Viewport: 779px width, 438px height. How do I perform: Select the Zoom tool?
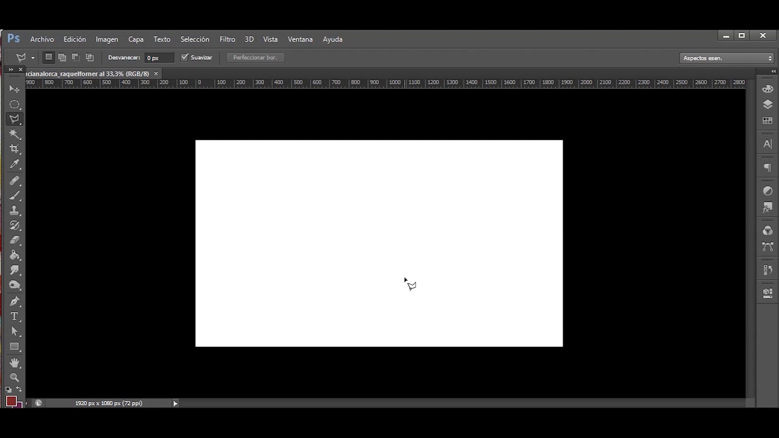15,377
